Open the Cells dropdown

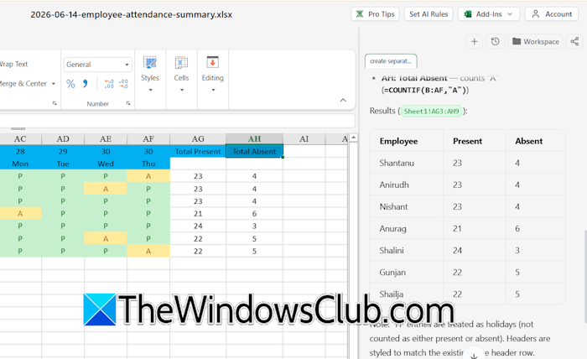[x=182, y=74]
